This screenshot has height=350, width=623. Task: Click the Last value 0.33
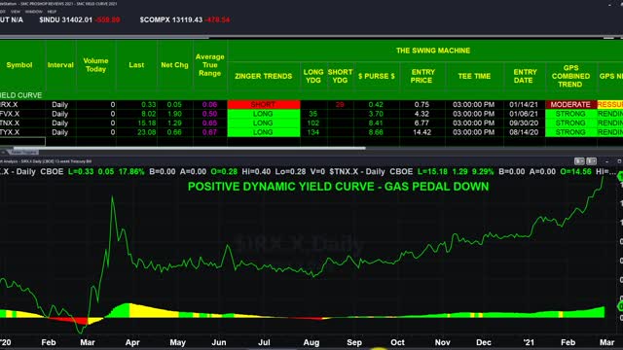tap(149, 105)
